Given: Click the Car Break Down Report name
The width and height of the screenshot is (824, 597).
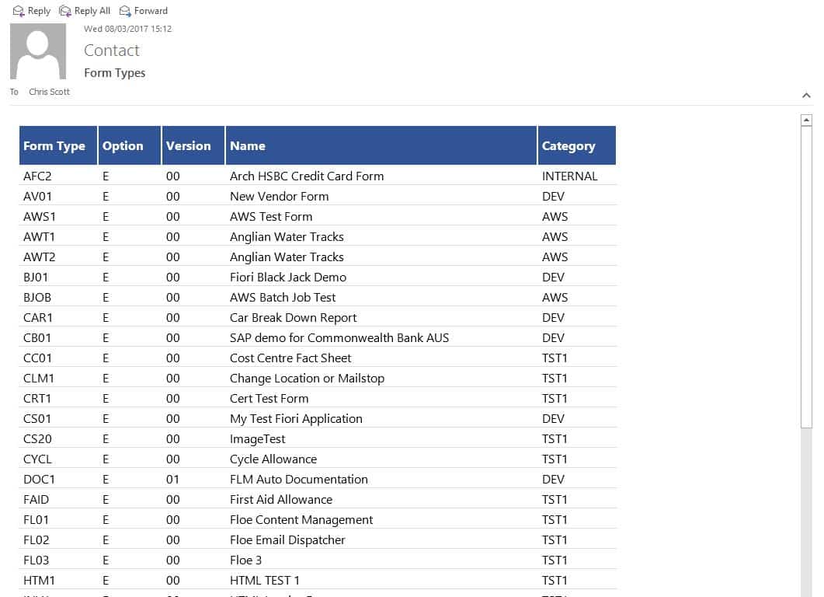Looking at the screenshot, I should coord(293,318).
